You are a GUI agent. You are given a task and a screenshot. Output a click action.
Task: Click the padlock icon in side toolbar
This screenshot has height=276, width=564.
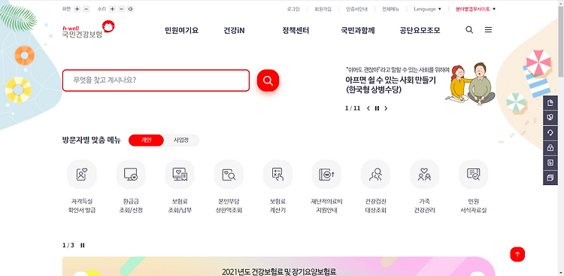point(550,147)
